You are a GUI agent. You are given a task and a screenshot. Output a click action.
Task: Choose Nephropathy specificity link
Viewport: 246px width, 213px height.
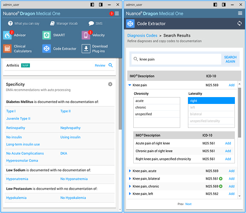point(70,128)
